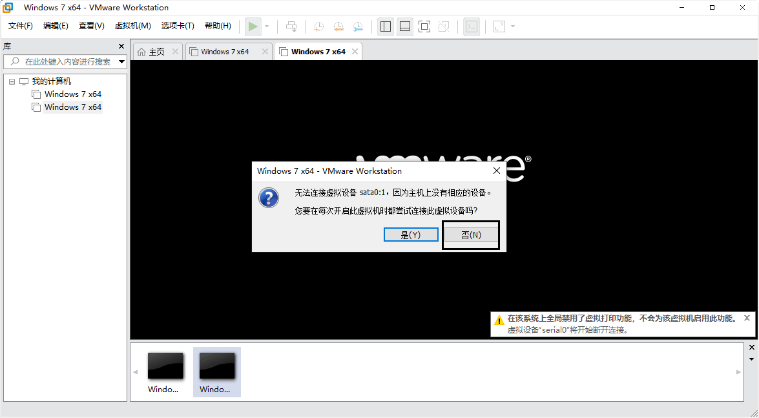Click the green power-on play button

pos(253,26)
